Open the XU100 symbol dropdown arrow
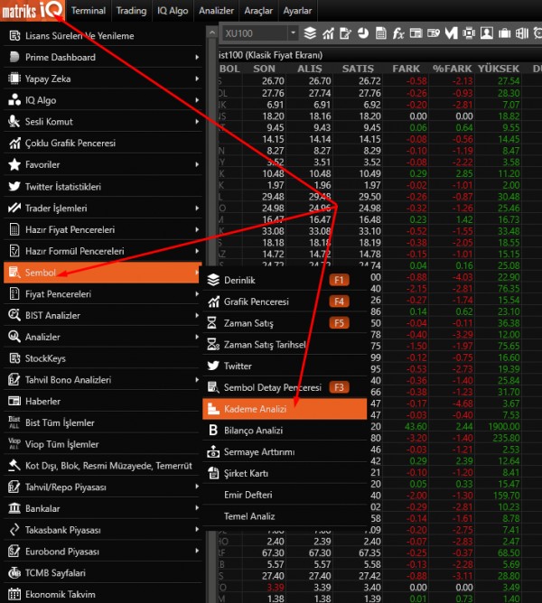This screenshot has height=603, width=542. tap(293, 33)
